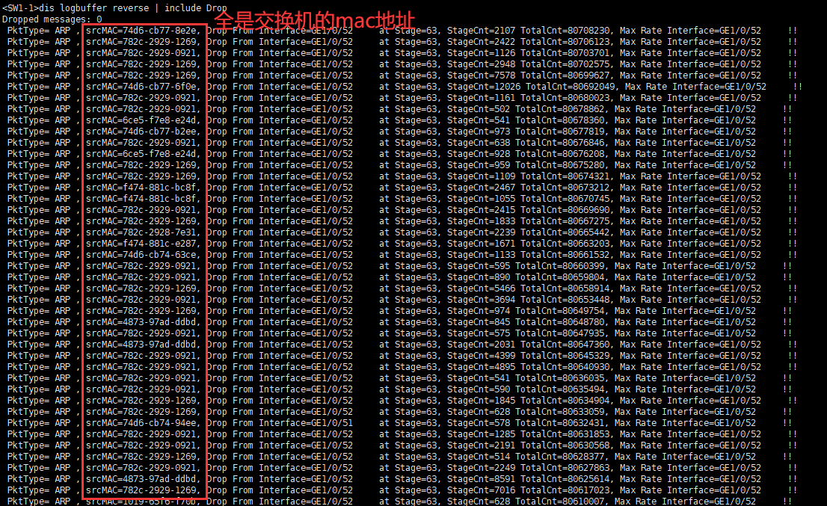Image resolution: width=827 pixels, height=506 pixels.
Task: Click the TotalCnt=80653448 value
Action: pyautogui.click(x=568, y=300)
